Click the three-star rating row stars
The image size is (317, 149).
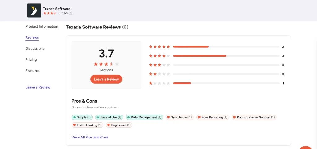coord(159,65)
